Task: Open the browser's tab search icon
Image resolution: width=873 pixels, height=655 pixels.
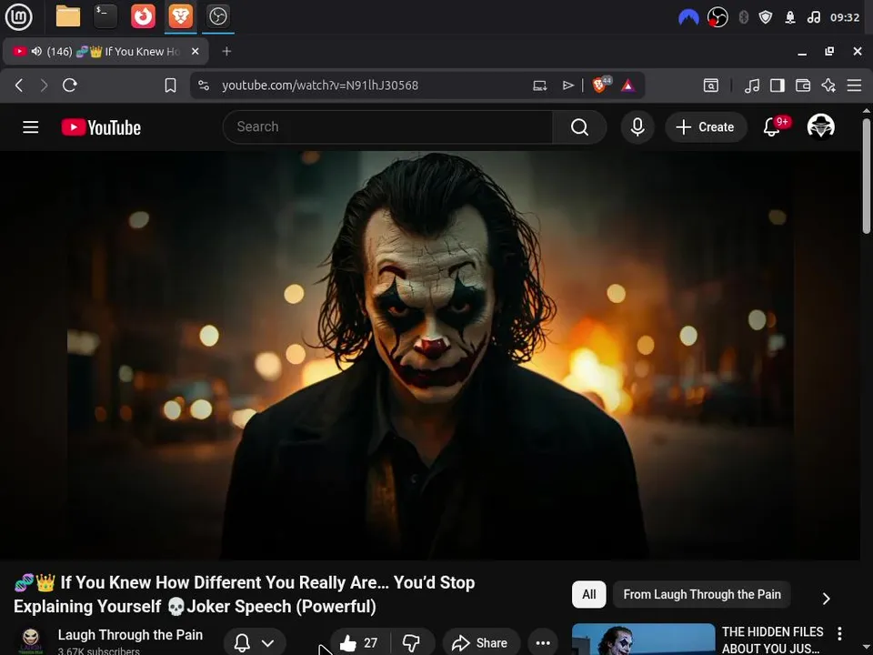Action: 711,86
